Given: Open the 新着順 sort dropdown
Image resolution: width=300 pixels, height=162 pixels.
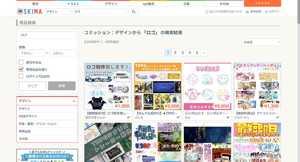Looking at the screenshot, I should tap(261, 42).
